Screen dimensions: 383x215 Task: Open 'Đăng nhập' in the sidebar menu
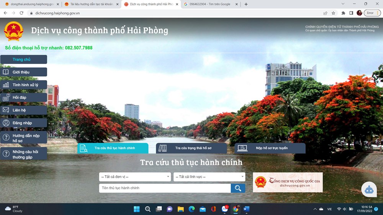pos(24,123)
